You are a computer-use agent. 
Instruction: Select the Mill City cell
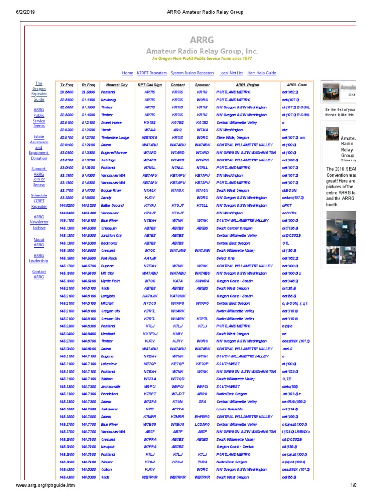[x=107, y=273]
